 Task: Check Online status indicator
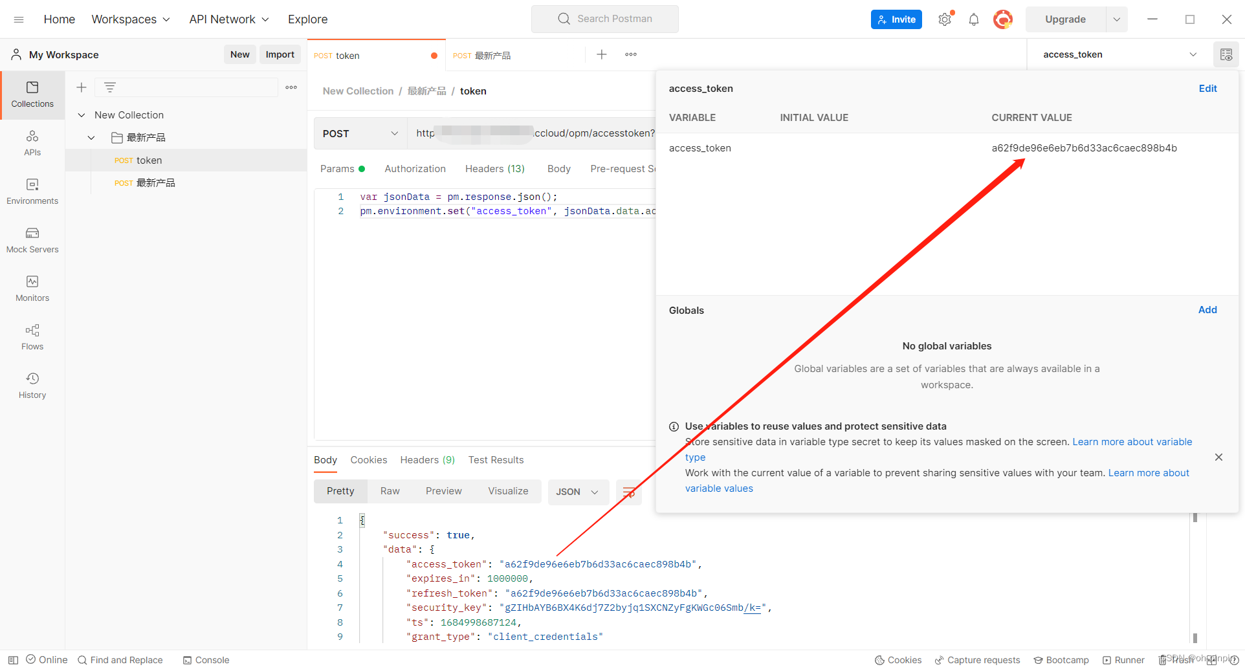point(47,660)
